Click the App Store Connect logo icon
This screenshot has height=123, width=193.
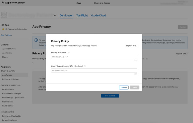(x=3, y=3)
